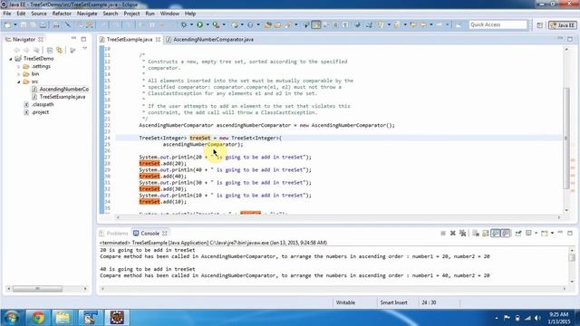Image resolution: width=580 pixels, height=326 pixels.
Task: Click the Back navigation arrow icon
Action: click(x=423, y=24)
